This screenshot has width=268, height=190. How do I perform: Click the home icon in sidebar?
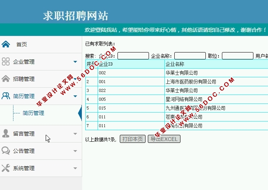pyautogui.click(x=6, y=44)
